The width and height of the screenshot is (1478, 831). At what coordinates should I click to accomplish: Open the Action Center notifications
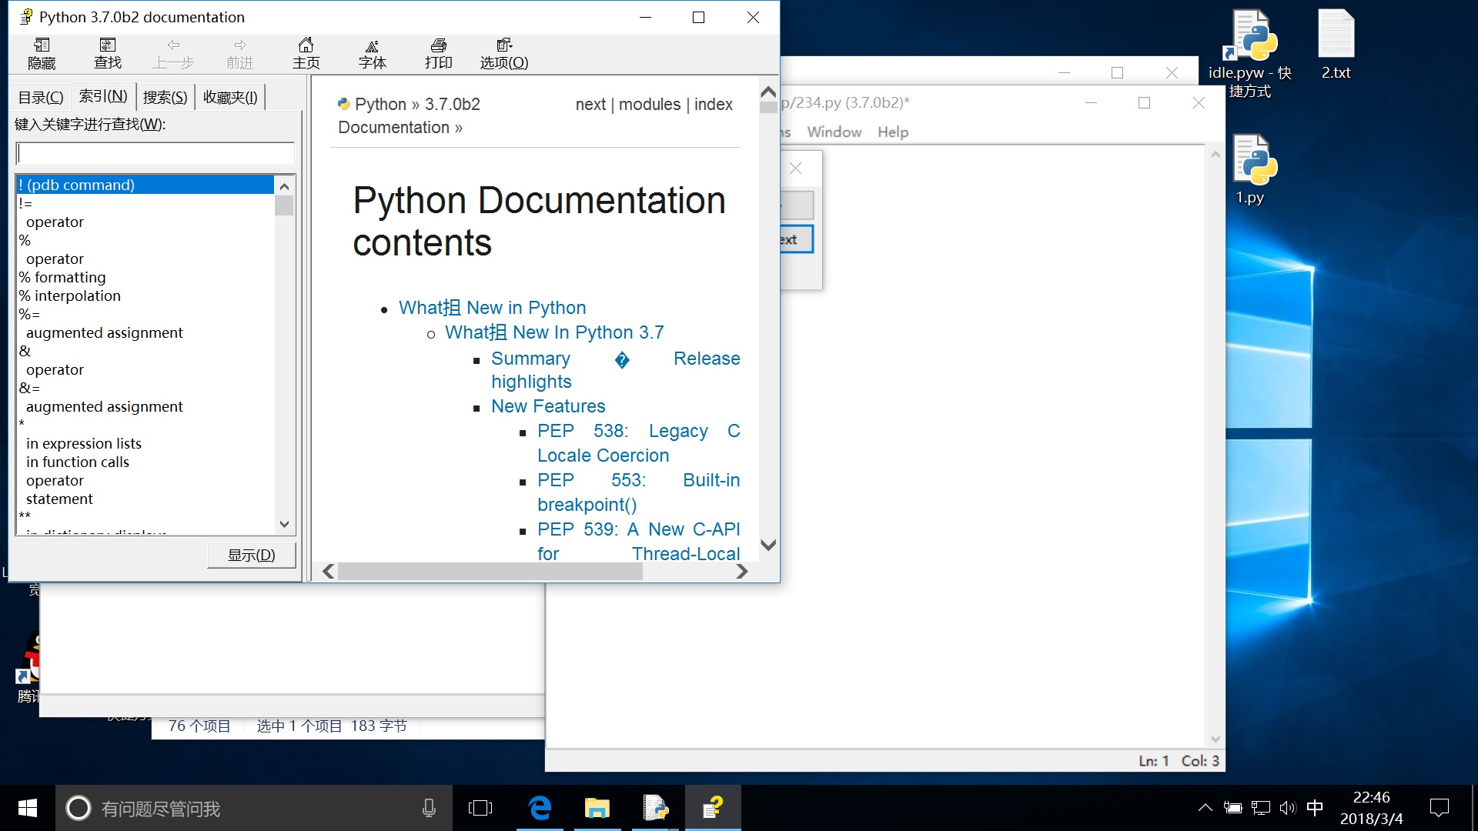tap(1440, 808)
